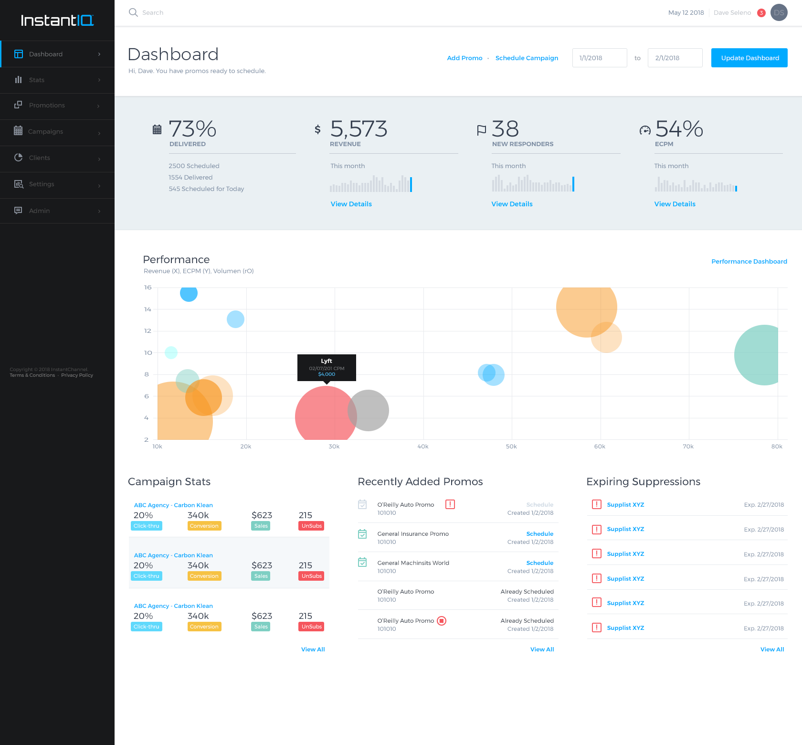Open the Performance Dashboard link
This screenshot has height=745, width=802.
[749, 261]
